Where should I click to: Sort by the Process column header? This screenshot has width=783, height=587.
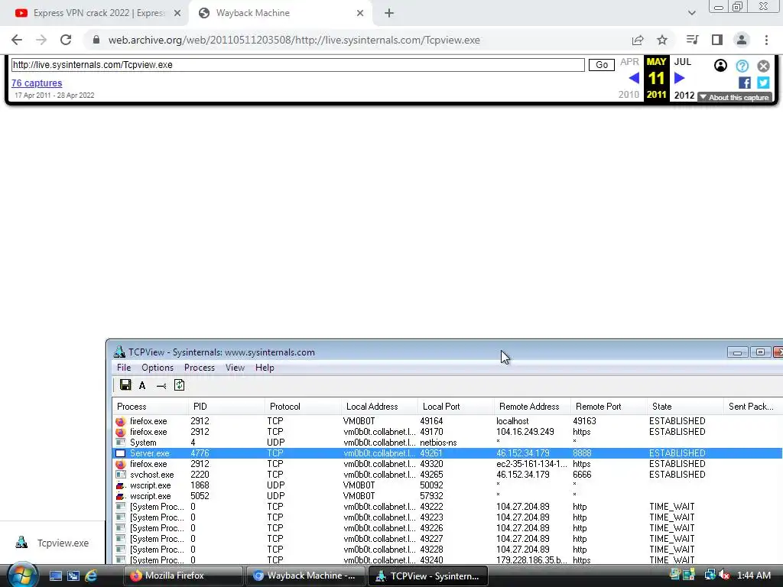(151, 407)
